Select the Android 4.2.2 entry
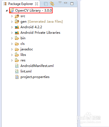This screenshot has height=127, width=109. (x=31, y=27)
